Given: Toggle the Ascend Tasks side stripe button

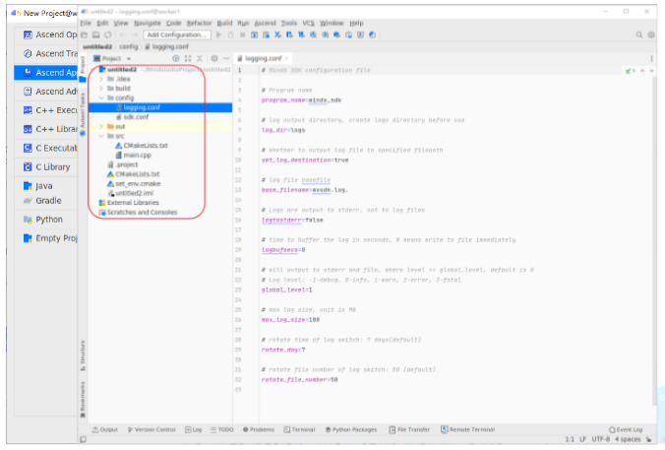Looking at the screenshot, I should pyautogui.click(x=83, y=114).
